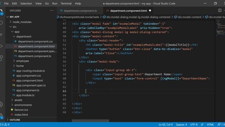Image resolution: width=225 pixels, height=127 pixels.
Task: Open the Help menu
Action: [x=78, y=4]
